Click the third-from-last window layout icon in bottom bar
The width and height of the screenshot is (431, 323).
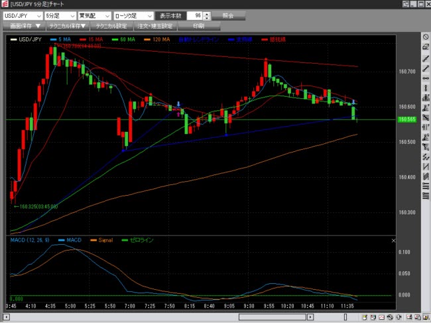[409, 317]
